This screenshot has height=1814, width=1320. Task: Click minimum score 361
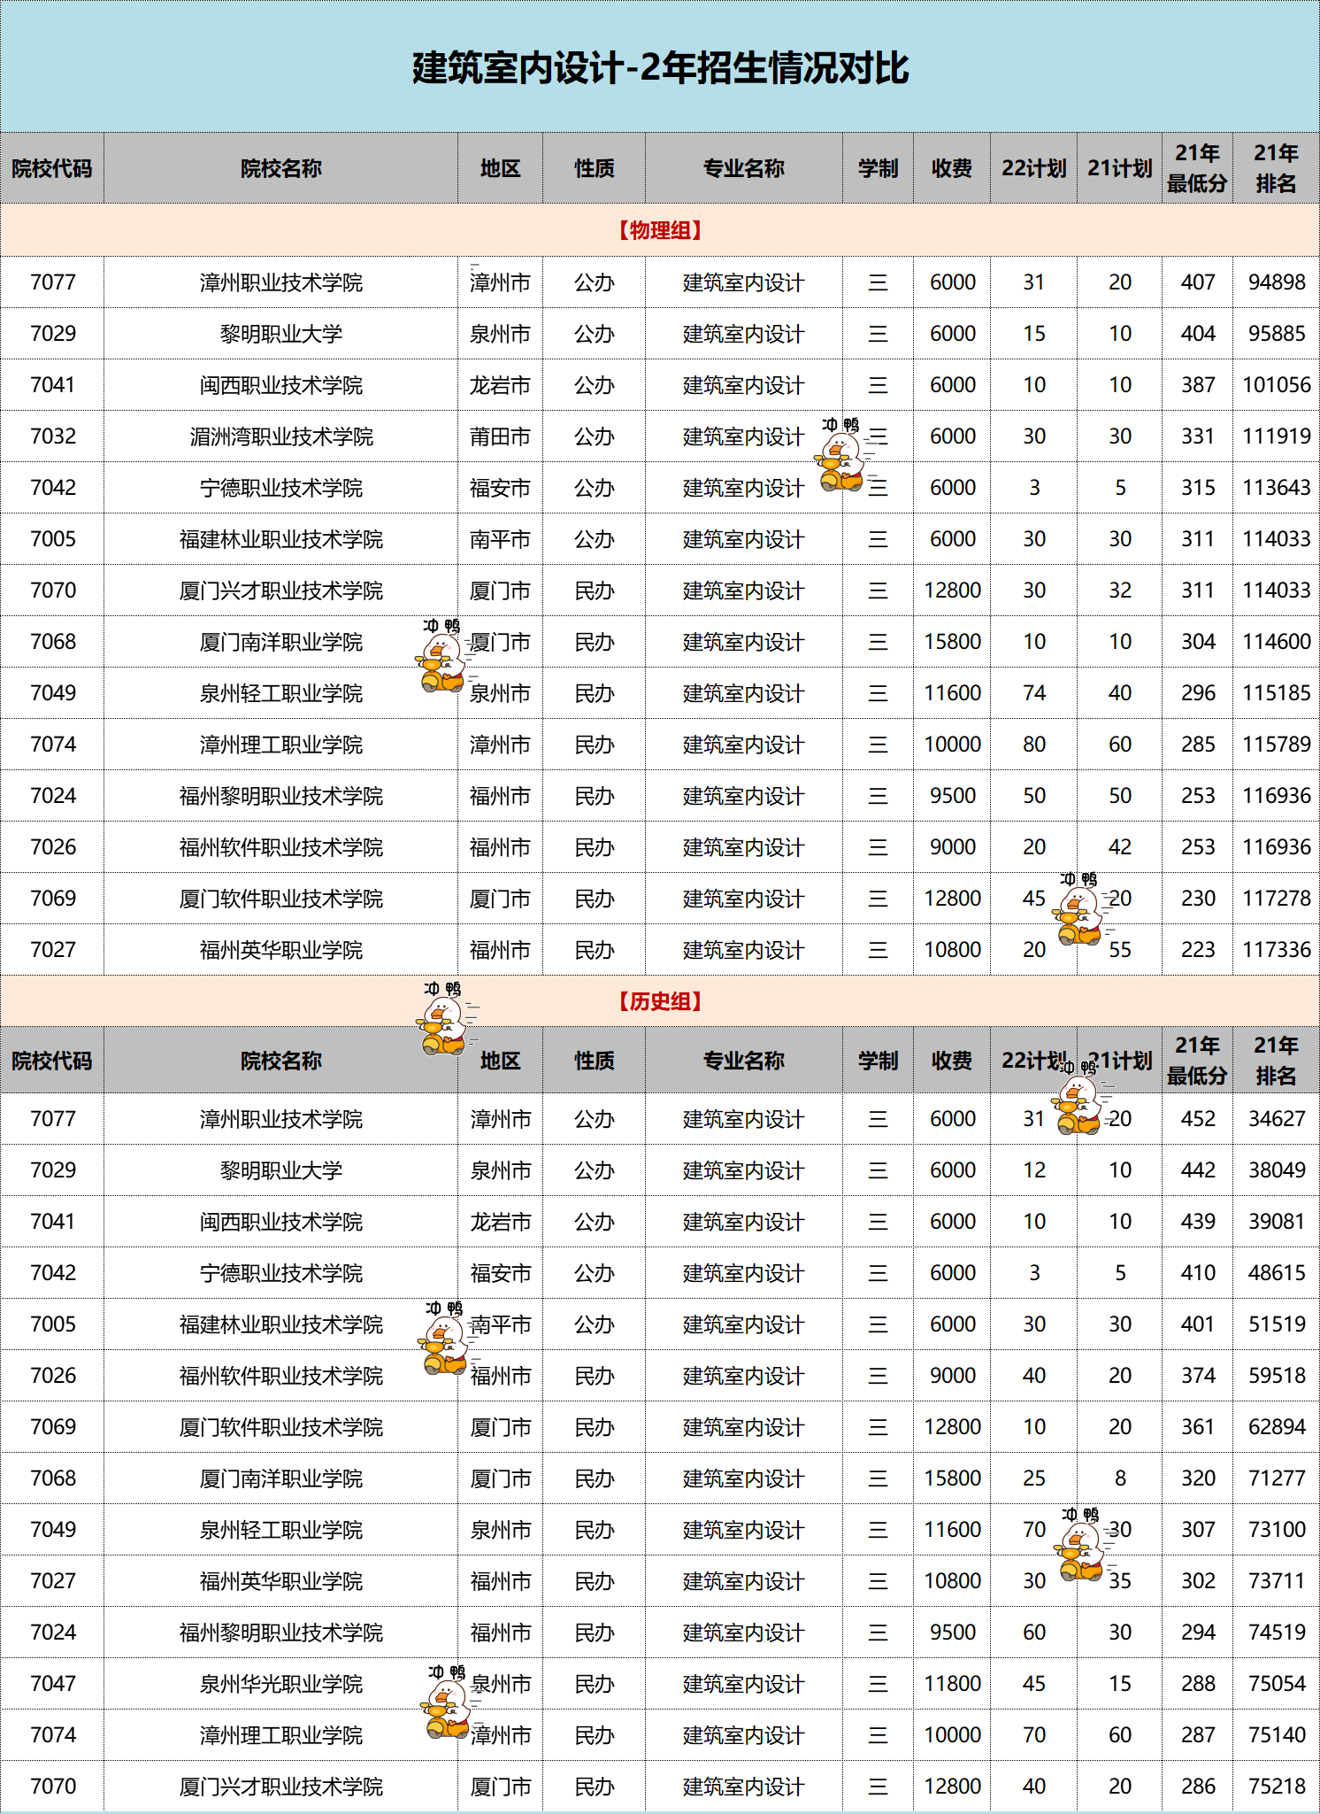[x=1198, y=1427]
